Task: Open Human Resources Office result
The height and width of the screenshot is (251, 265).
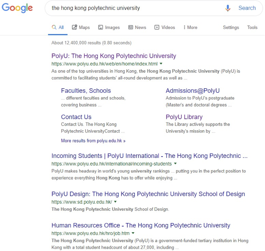Action: tap(141, 225)
